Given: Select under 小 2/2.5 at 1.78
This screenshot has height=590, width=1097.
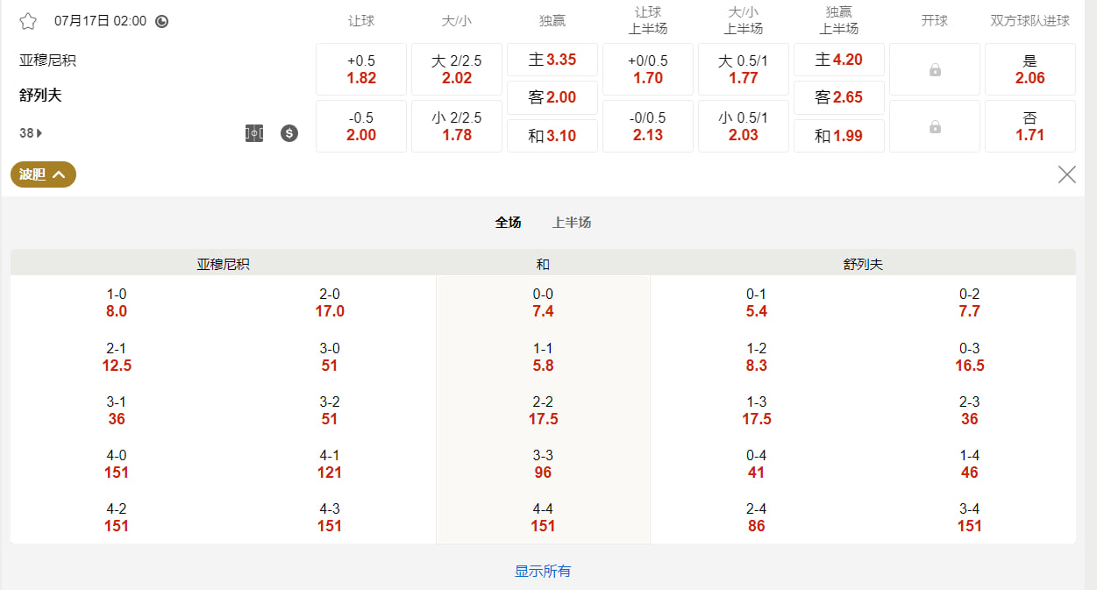Looking at the screenshot, I should pyautogui.click(x=457, y=126).
